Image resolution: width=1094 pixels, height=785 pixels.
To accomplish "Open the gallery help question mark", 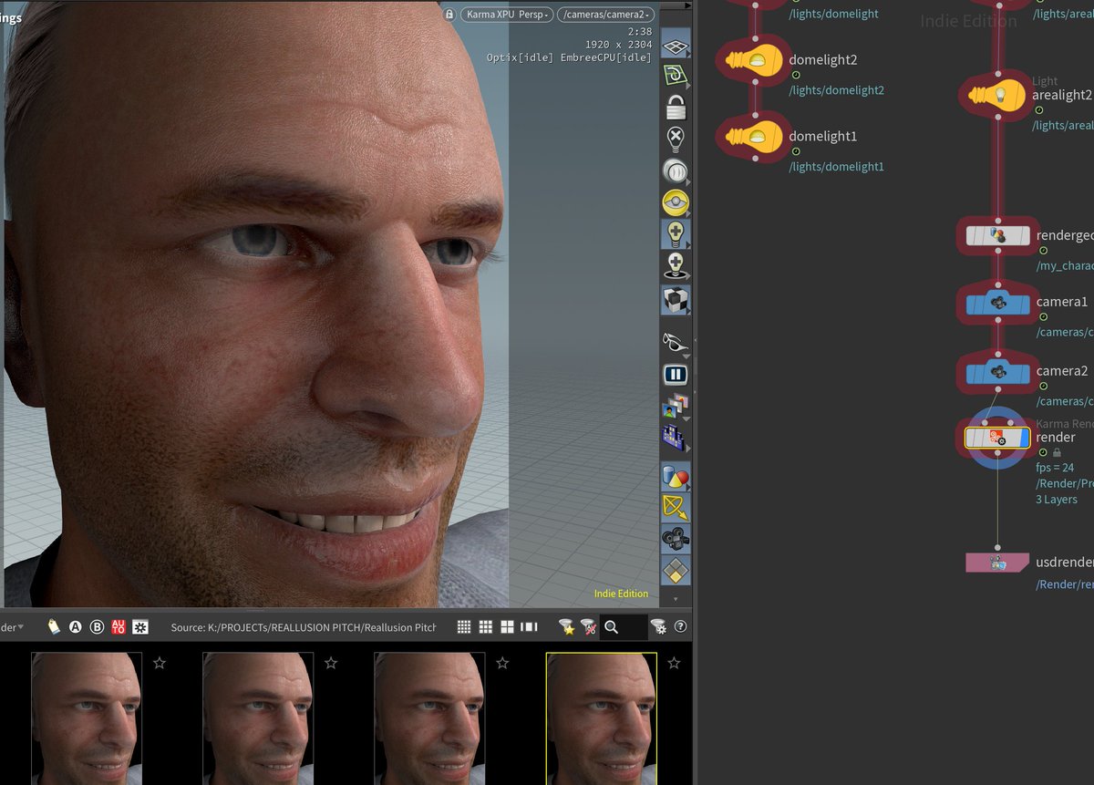I will (x=680, y=627).
